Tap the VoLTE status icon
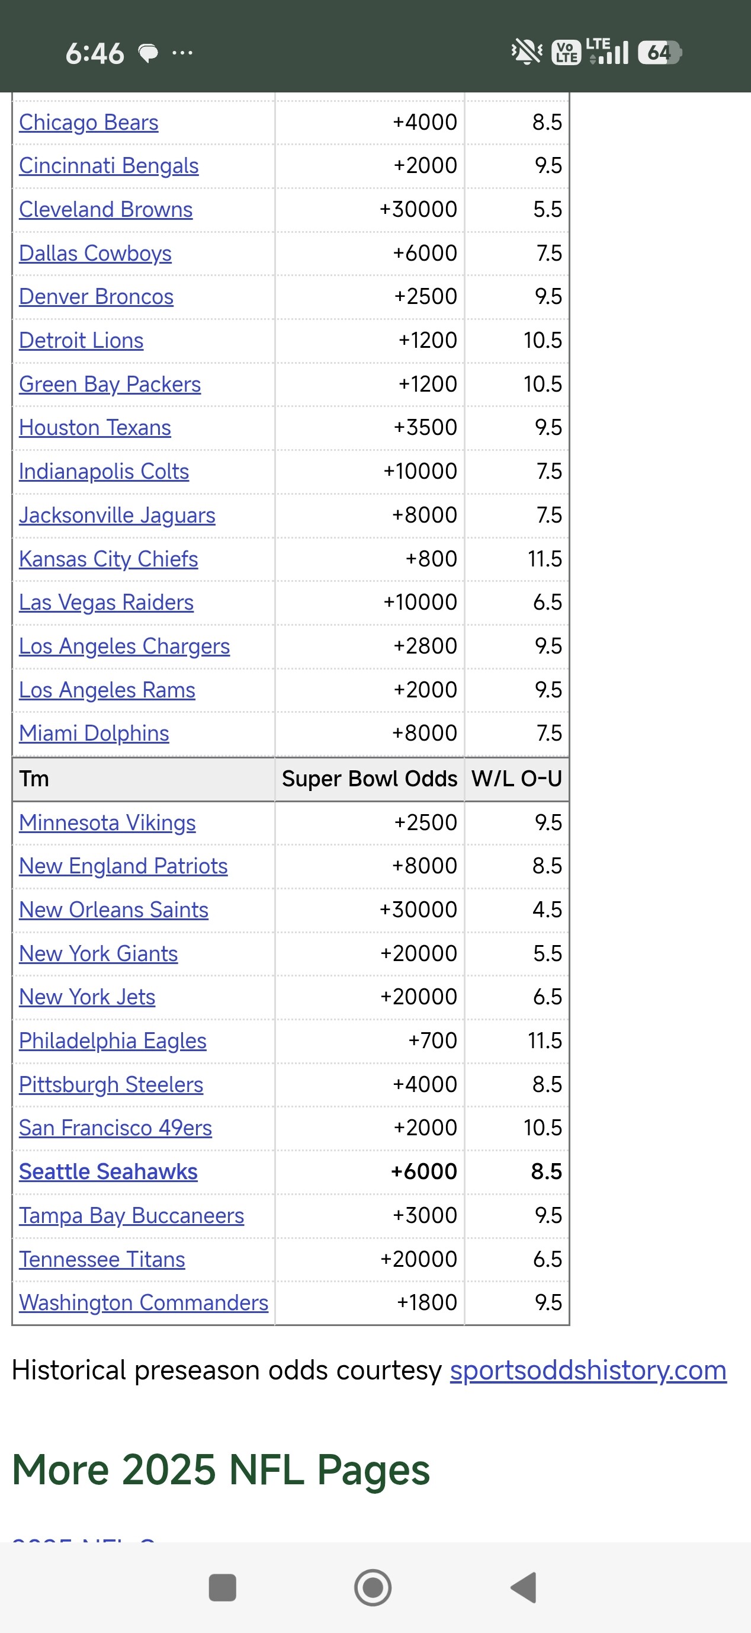The height and width of the screenshot is (1633, 751). pos(566,52)
